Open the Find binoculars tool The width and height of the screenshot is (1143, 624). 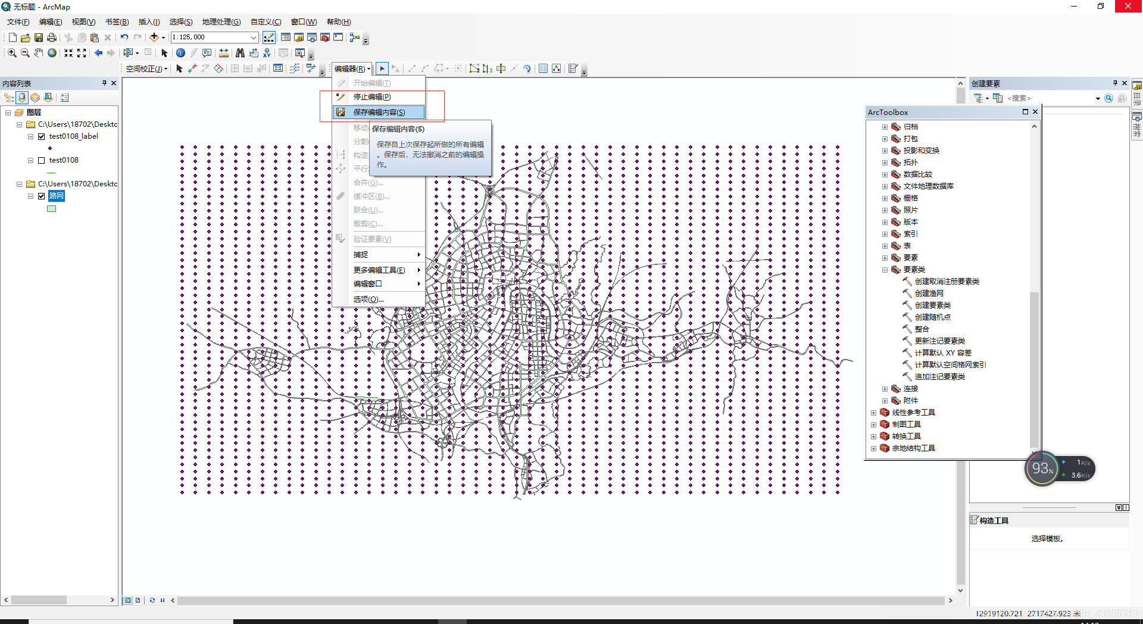[240, 53]
